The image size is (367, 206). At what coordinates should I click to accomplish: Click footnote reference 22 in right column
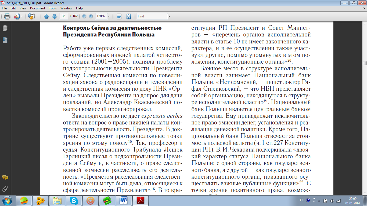pos(302,183)
